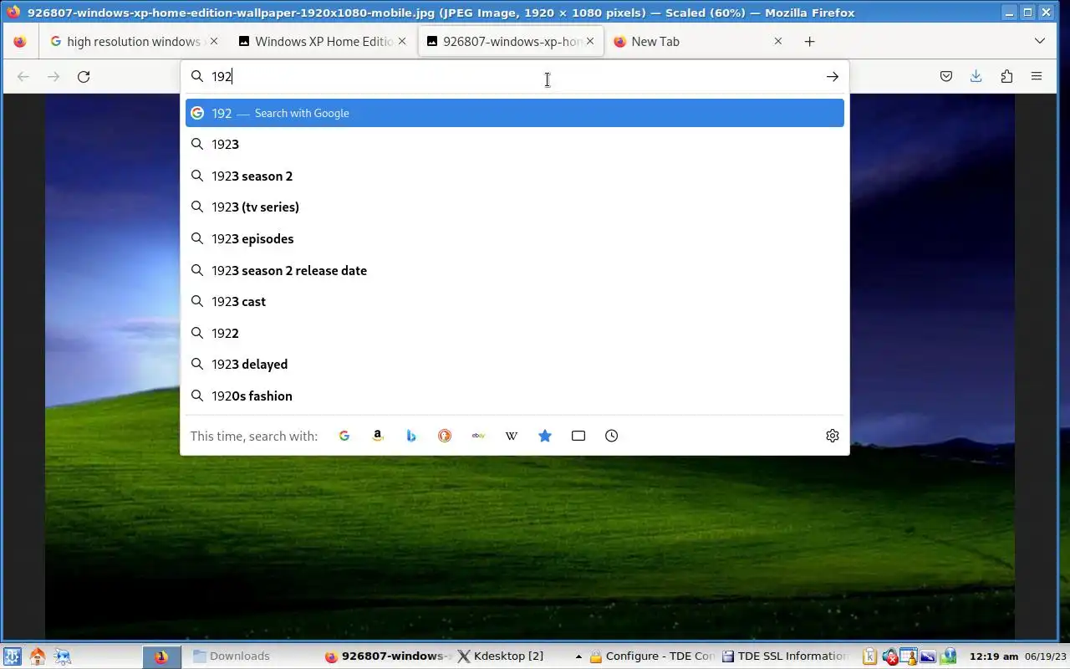
Task: Open the Save to Pocket button
Action: [946, 76]
